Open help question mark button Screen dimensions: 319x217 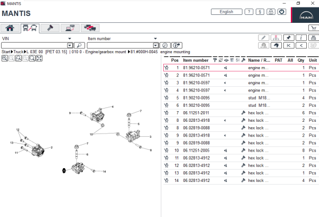click(x=249, y=12)
